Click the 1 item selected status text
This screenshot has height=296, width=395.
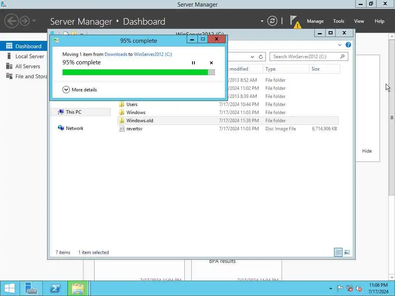pos(93,252)
